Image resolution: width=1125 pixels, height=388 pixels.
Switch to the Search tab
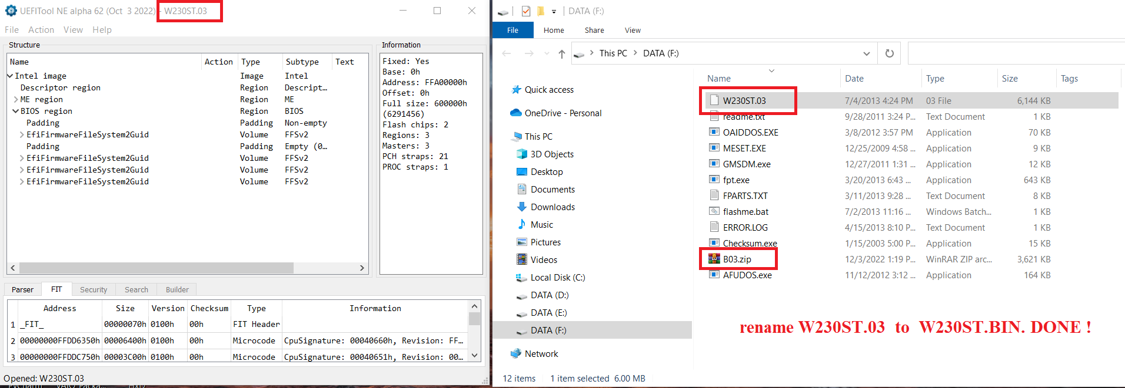point(137,289)
